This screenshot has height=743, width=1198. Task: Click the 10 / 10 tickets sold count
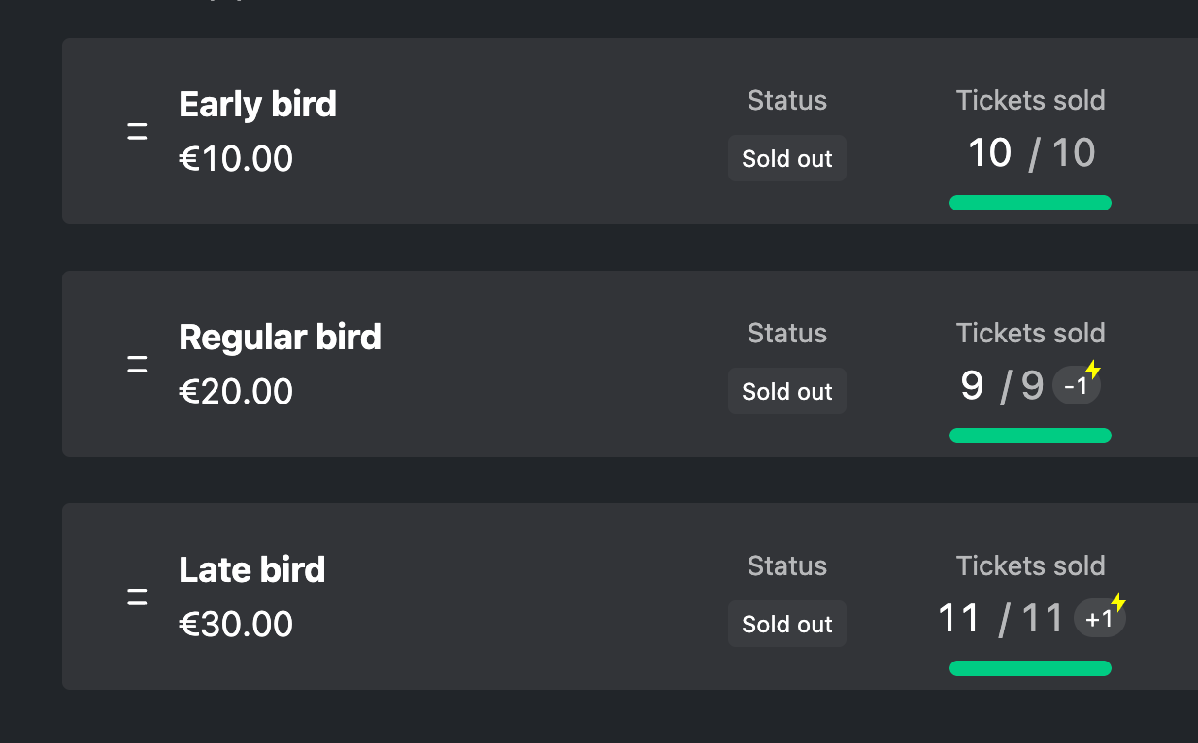tap(1031, 153)
